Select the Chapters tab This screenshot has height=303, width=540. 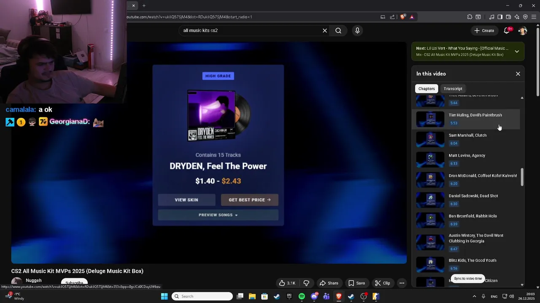(427, 88)
